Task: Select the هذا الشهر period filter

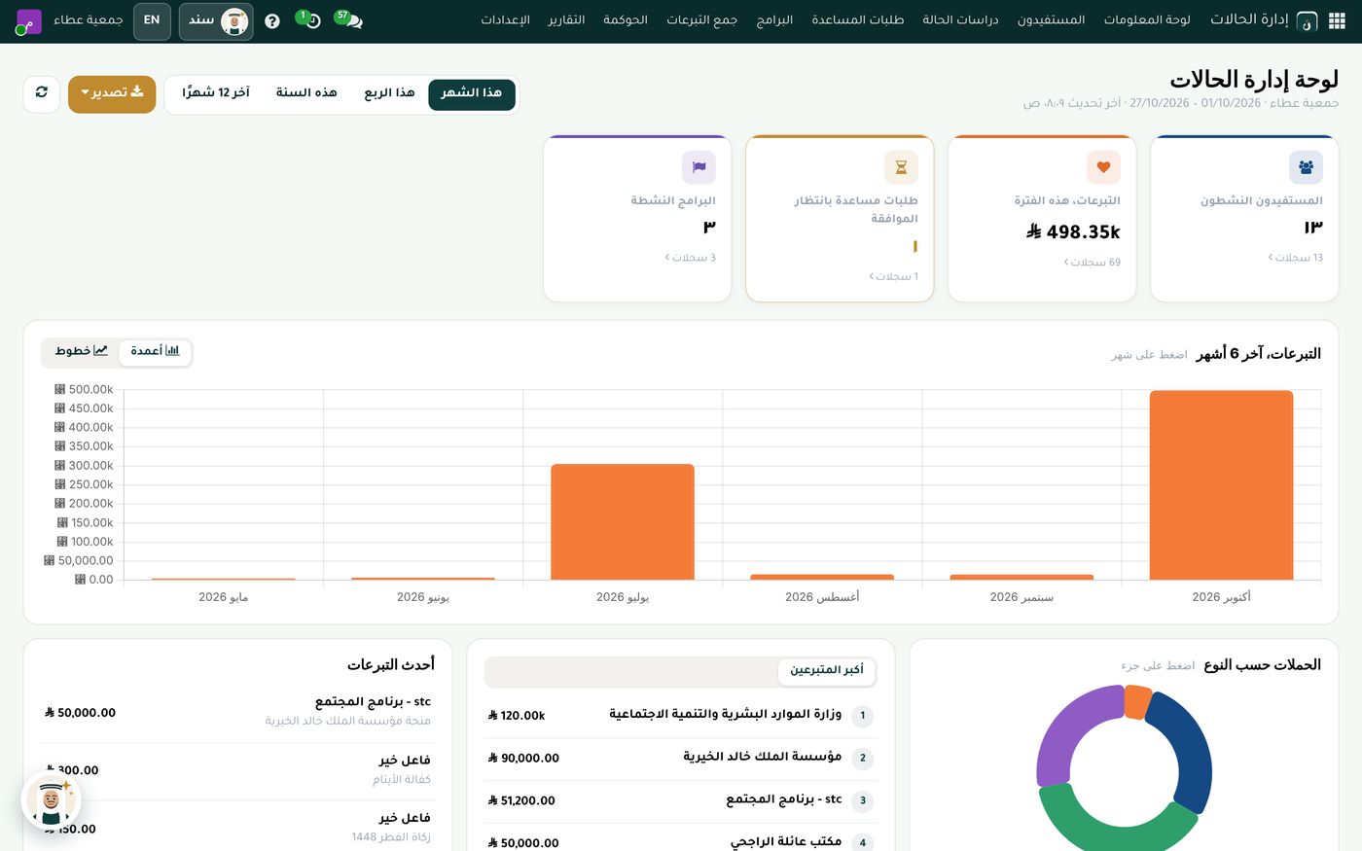Action: (x=471, y=93)
